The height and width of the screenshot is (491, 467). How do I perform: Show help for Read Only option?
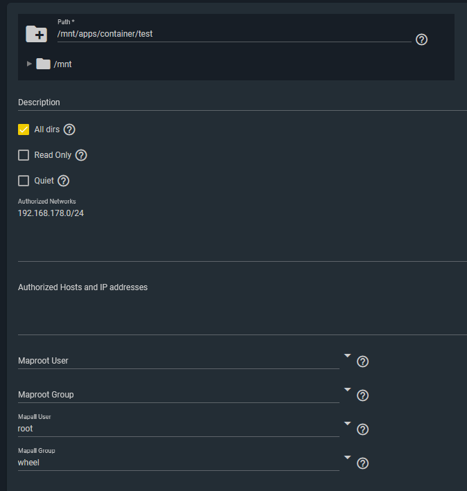(81, 155)
